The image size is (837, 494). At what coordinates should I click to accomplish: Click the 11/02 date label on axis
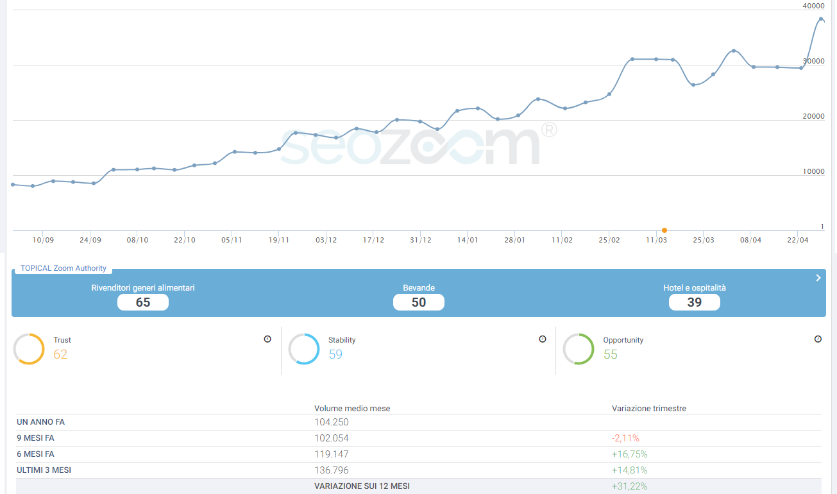point(562,240)
